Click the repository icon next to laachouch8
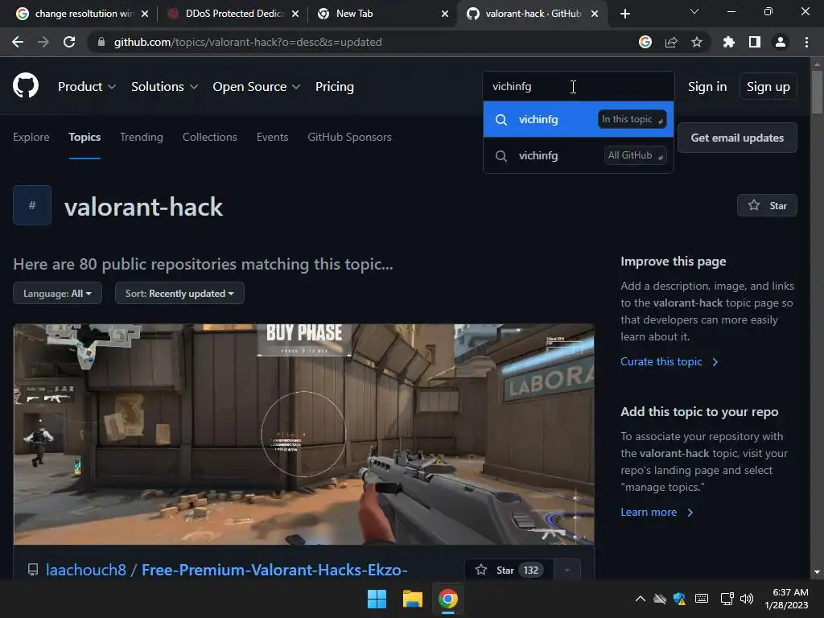824x618 pixels. [x=32, y=570]
